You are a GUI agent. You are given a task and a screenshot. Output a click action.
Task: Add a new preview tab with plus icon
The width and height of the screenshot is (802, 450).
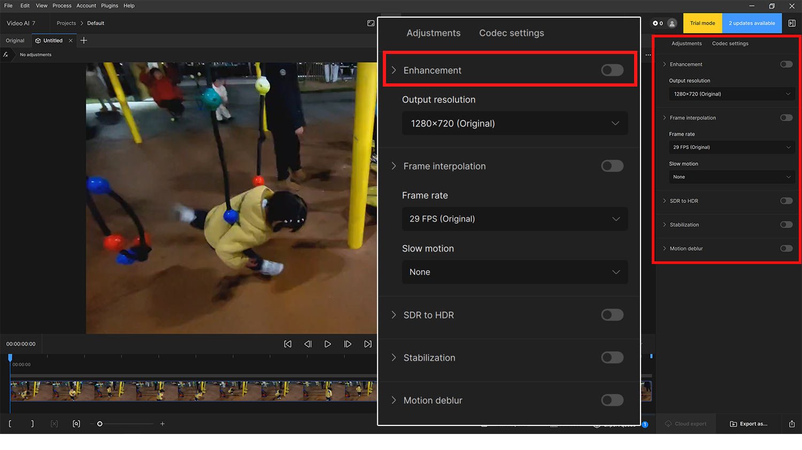click(x=84, y=41)
